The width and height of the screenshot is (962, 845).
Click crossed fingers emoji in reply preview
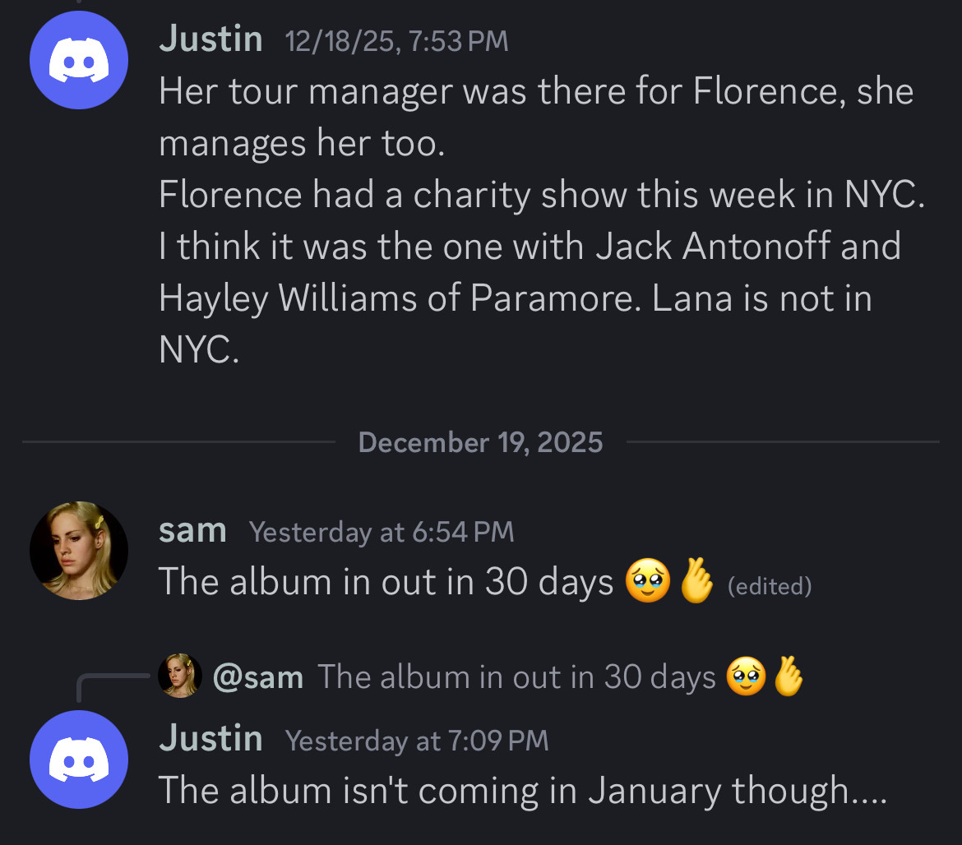788,676
